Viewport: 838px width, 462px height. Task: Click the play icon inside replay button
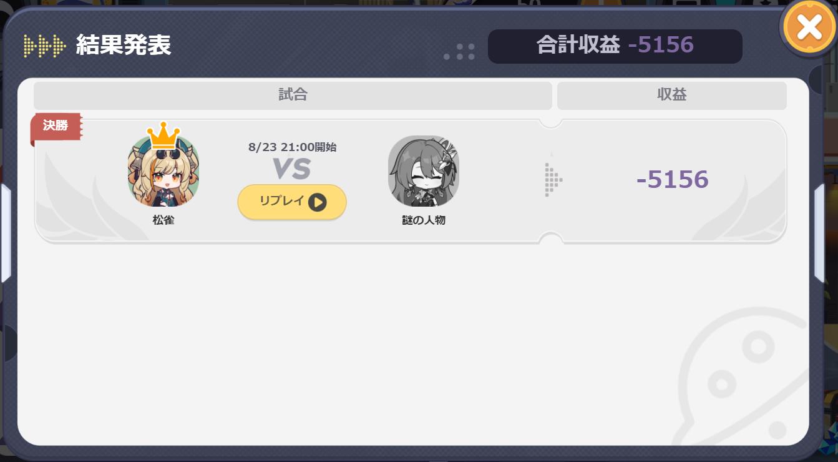pyautogui.click(x=317, y=202)
